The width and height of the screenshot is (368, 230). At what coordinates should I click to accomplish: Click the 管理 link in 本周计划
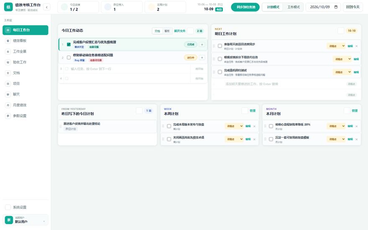[x=253, y=110]
